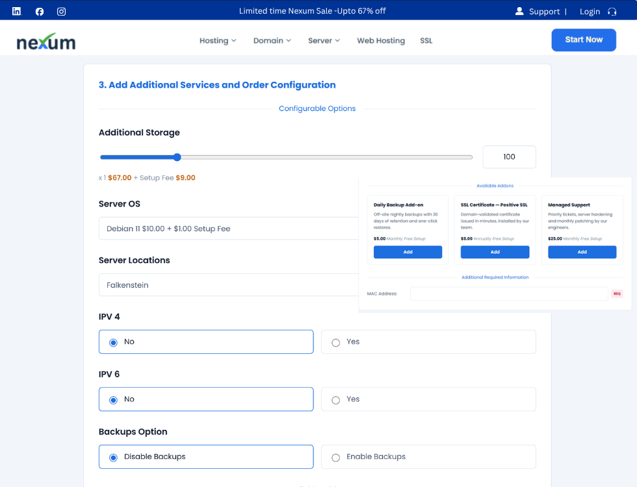Open the Web Hosting nav item

[381, 40]
